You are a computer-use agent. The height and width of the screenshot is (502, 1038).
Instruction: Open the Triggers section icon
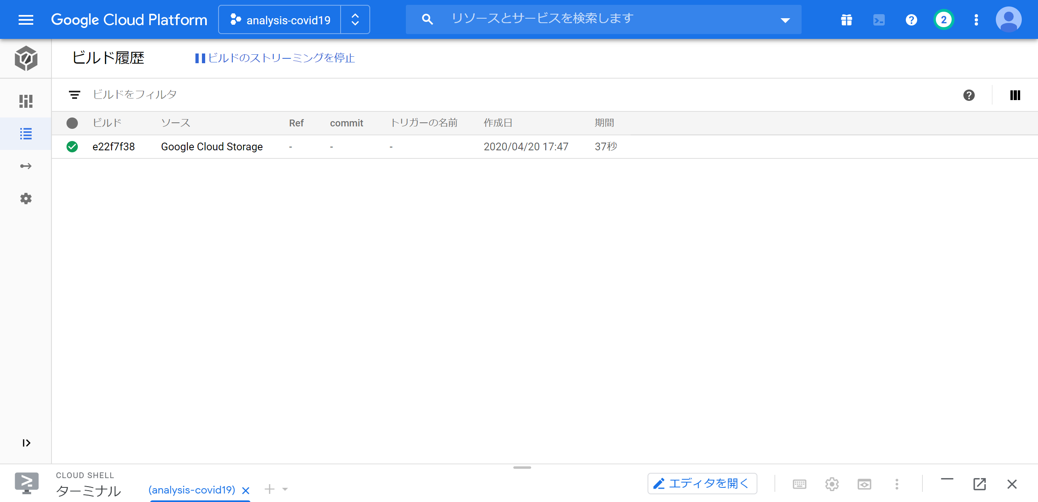point(26,166)
